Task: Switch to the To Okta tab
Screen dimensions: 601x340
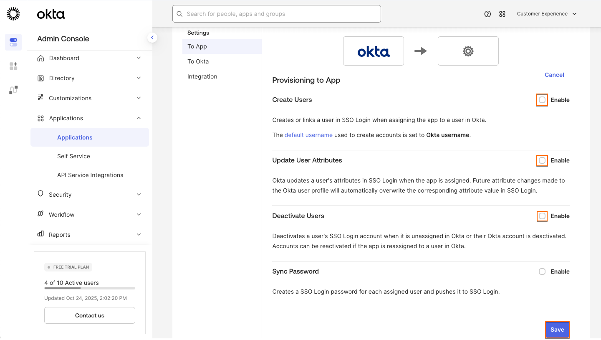Action: [198, 61]
